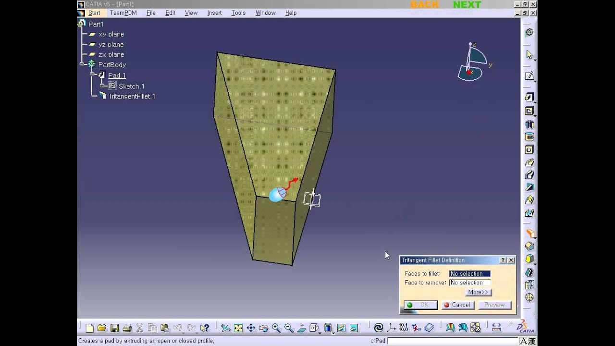This screenshot has height=346, width=615.
Task: Click the Zoom In magnifier icon
Action: [276, 328]
